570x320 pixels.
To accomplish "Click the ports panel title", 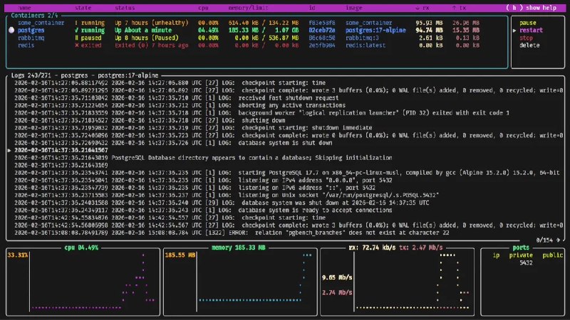I will 521,247.
